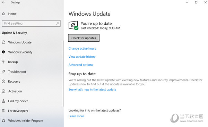Click the Home house icon
This screenshot has width=208, height=127.
4,14
